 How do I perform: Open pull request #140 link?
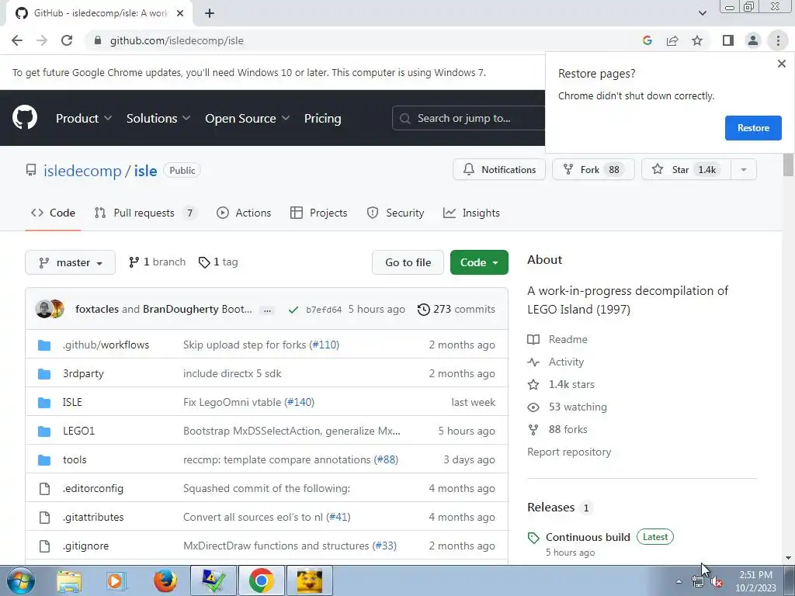point(299,402)
